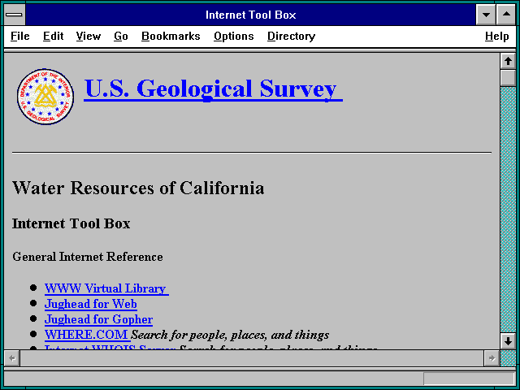Viewport: 520px width, 390px height.
Task: Visit the WHERE.COM link
Action: (x=87, y=335)
